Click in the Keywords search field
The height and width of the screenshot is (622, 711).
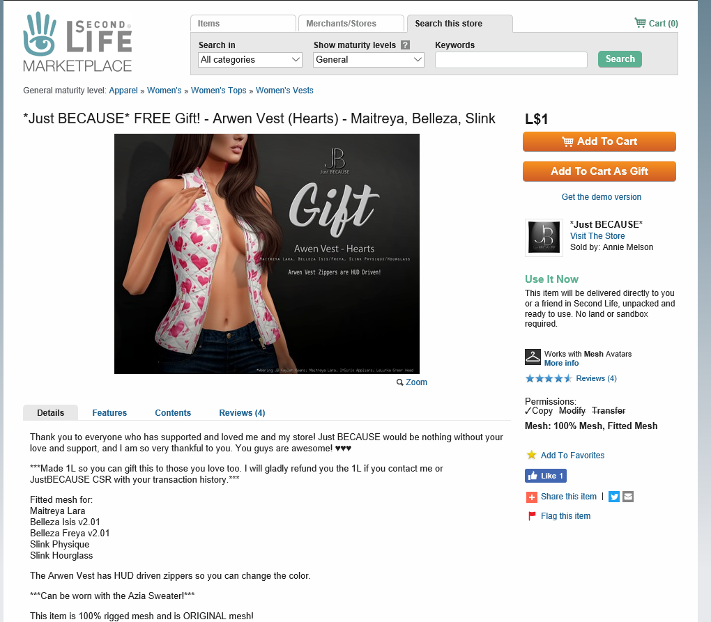[511, 60]
